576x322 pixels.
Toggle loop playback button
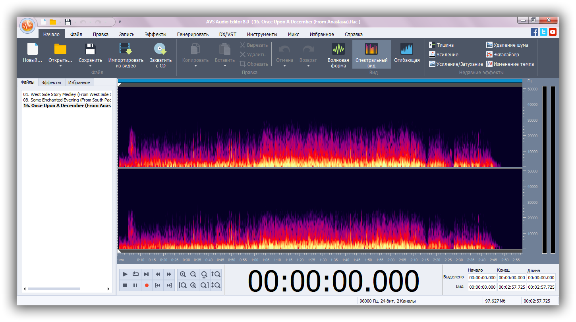[x=135, y=274]
